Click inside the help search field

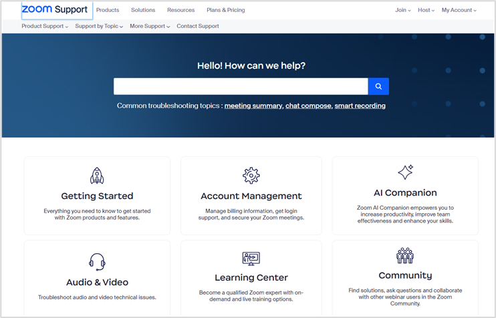tap(241, 86)
